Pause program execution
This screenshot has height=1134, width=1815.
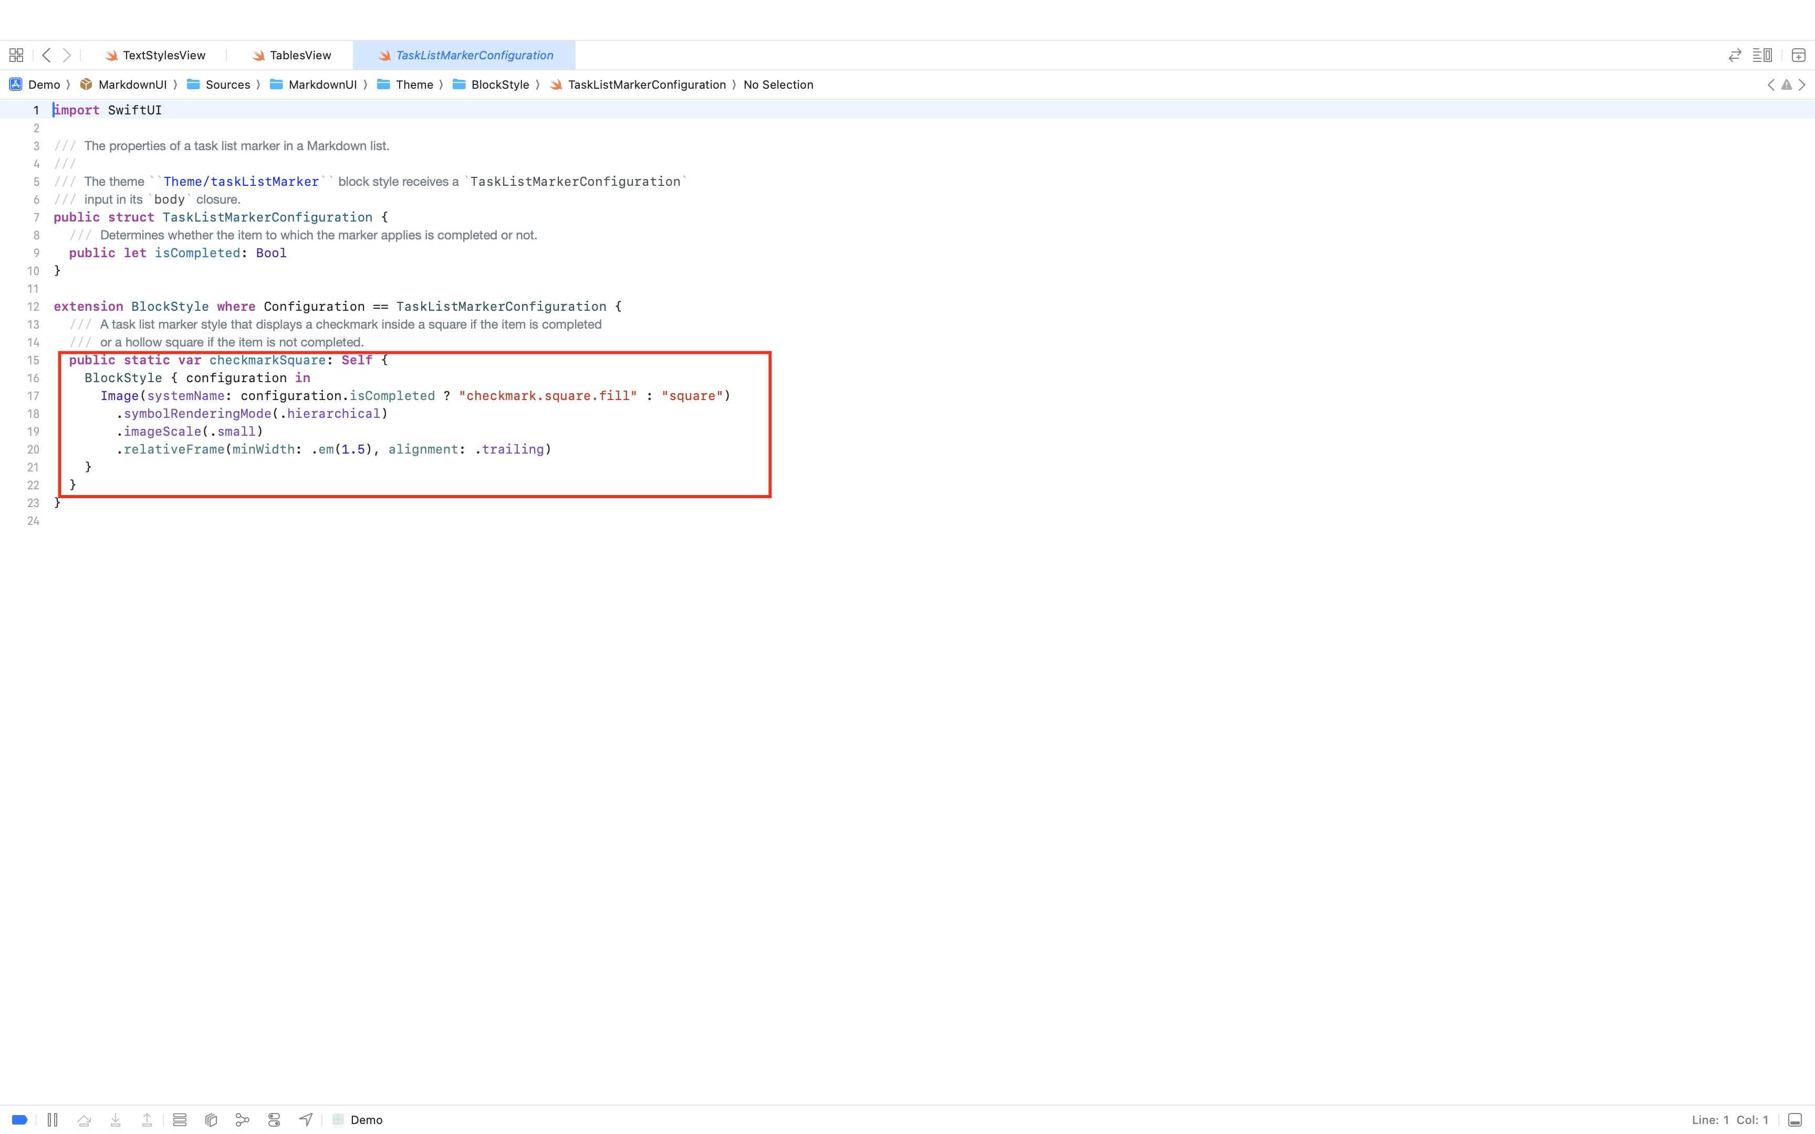53,1120
